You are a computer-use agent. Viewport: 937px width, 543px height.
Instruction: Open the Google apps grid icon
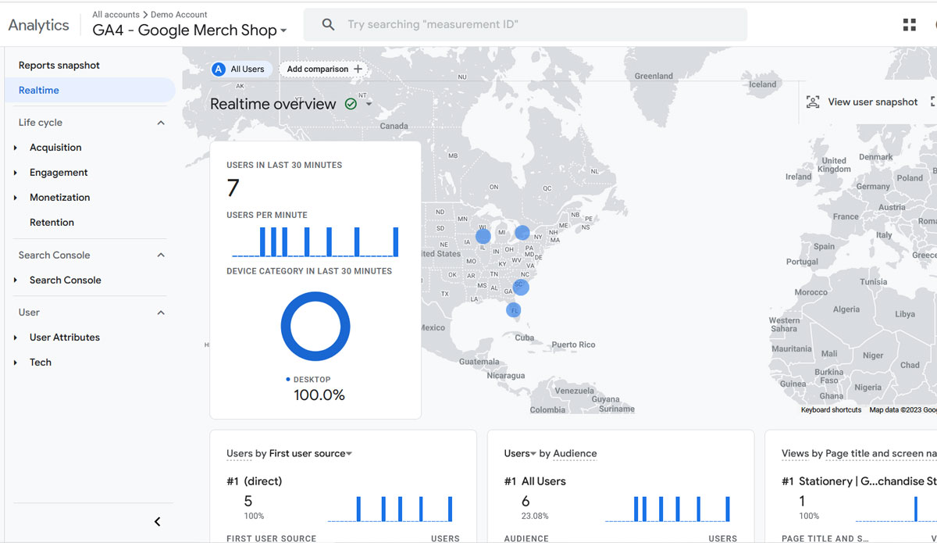click(x=909, y=25)
